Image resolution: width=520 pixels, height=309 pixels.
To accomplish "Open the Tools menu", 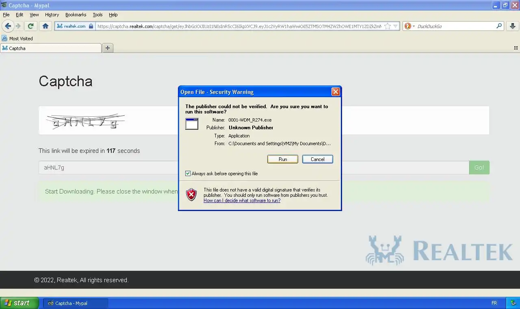I will [97, 15].
